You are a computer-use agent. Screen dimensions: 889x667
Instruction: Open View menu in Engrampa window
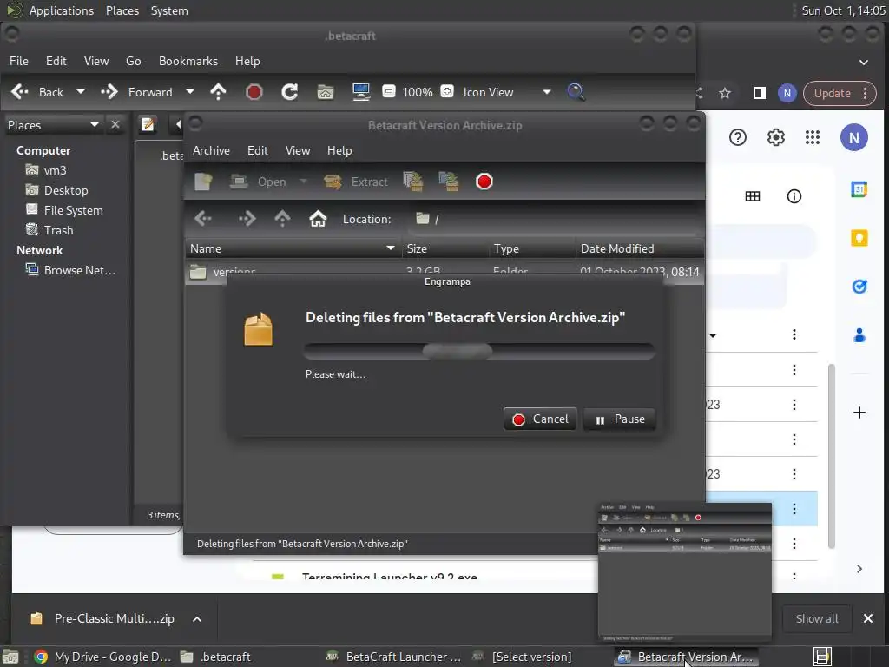pos(298,150)
